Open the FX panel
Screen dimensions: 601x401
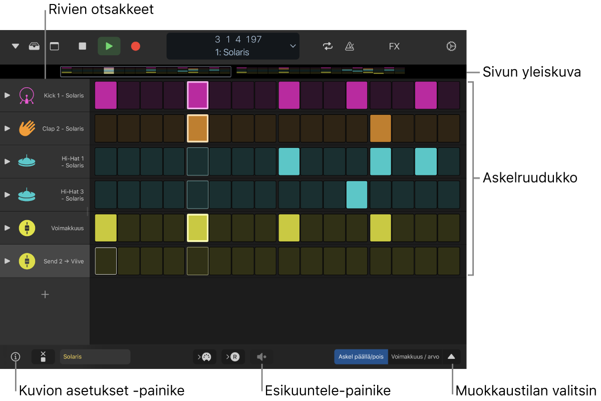point(394,46)
